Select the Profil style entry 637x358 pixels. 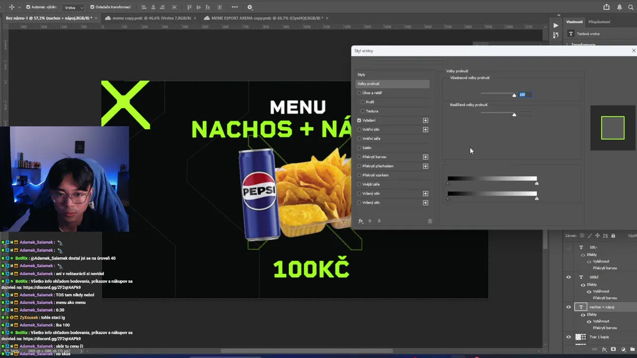370,102
